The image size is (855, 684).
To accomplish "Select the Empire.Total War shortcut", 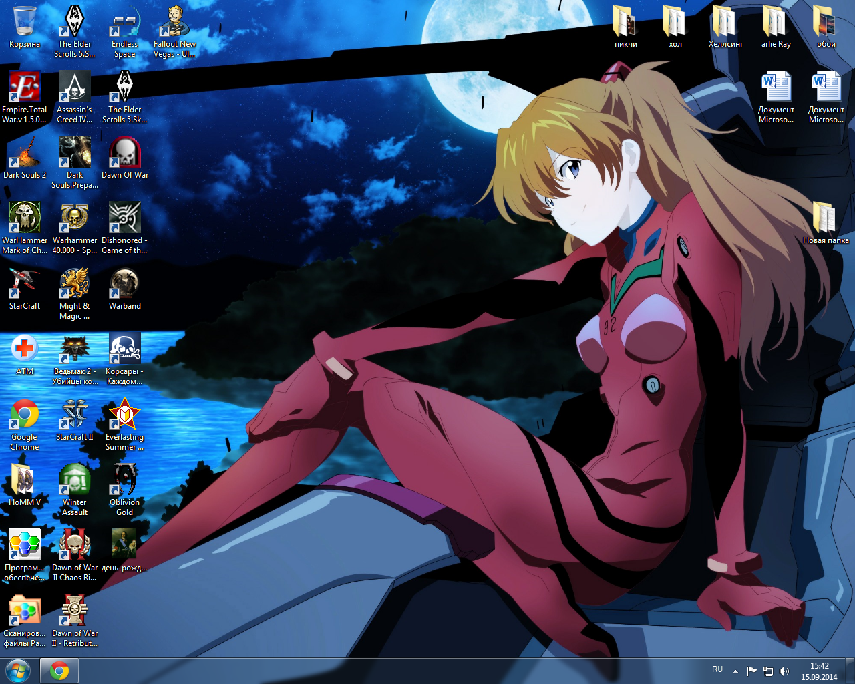I will [25, 97].
